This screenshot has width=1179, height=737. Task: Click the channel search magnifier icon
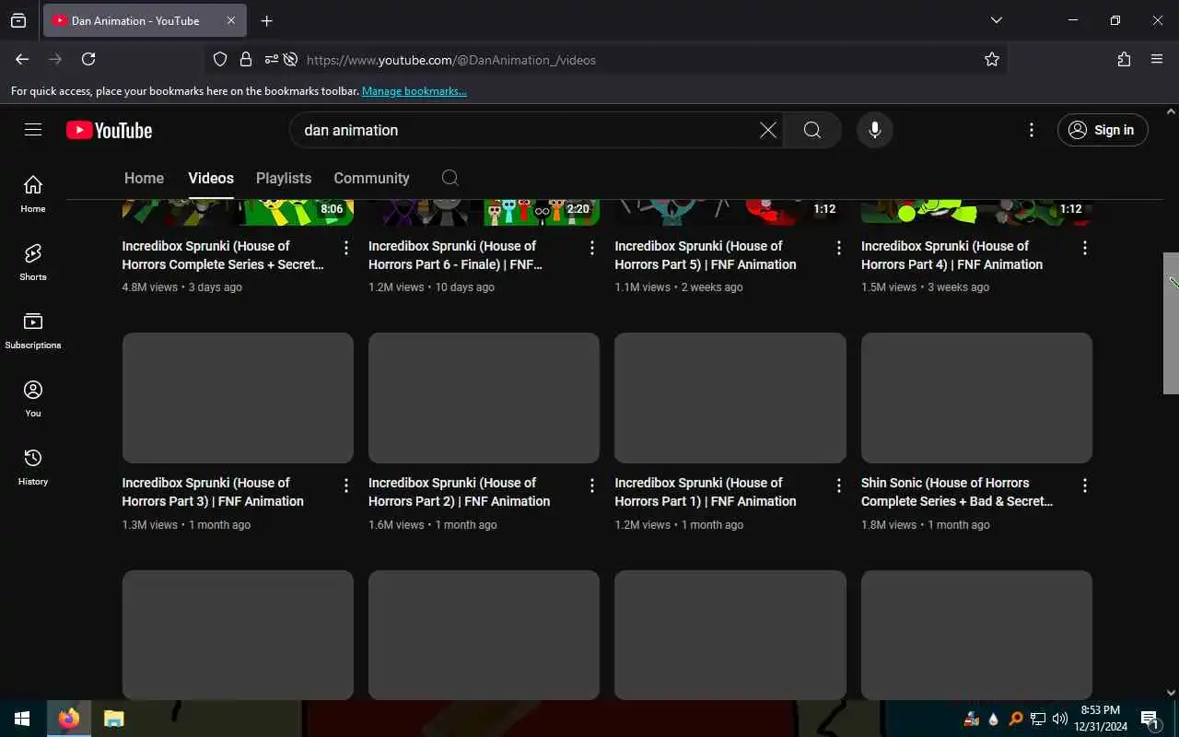pos(450,178)
